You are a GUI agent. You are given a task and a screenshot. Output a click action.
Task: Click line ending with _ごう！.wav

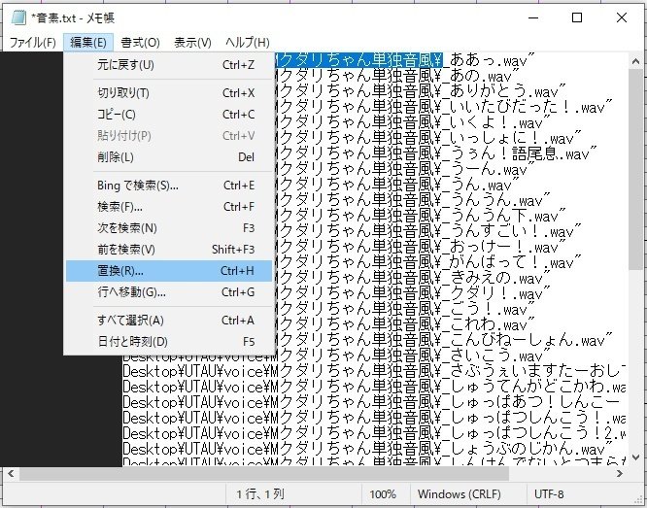(404, 310)
